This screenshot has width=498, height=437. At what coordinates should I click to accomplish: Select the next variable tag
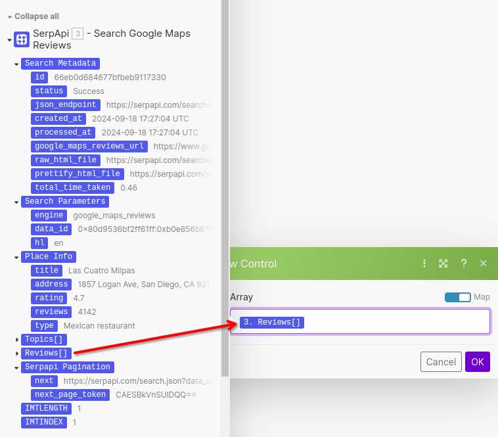[x=45, y=380]
